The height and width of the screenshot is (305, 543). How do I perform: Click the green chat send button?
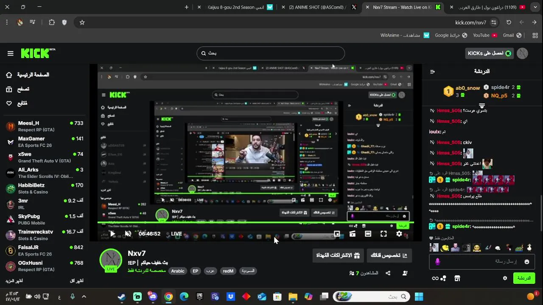524,278
